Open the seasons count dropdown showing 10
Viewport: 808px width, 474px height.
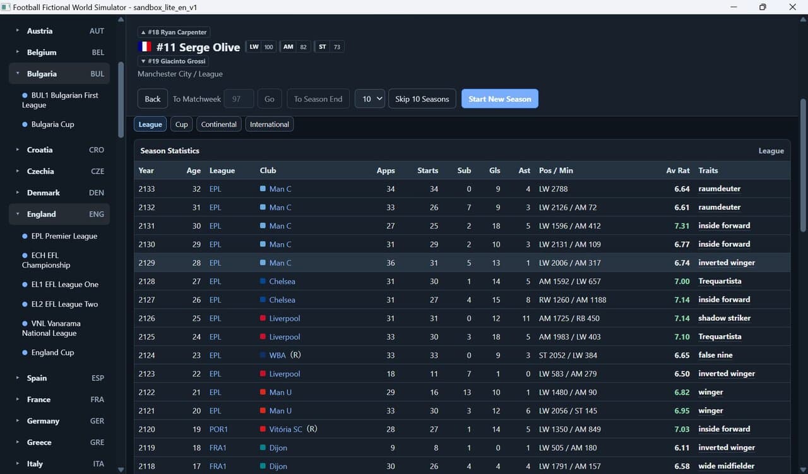[370, 98]
